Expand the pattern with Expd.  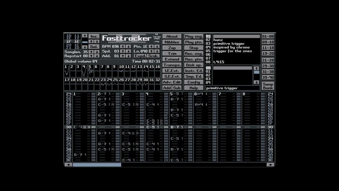click(140, 56)
